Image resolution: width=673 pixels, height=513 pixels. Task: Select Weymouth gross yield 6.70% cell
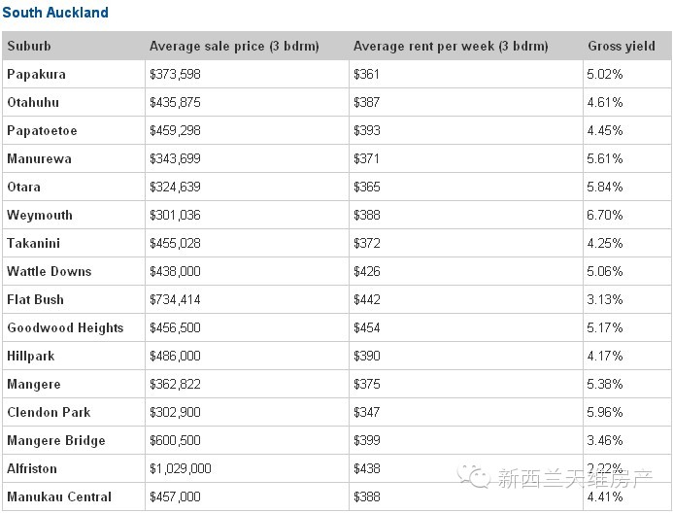pos(627,215)
